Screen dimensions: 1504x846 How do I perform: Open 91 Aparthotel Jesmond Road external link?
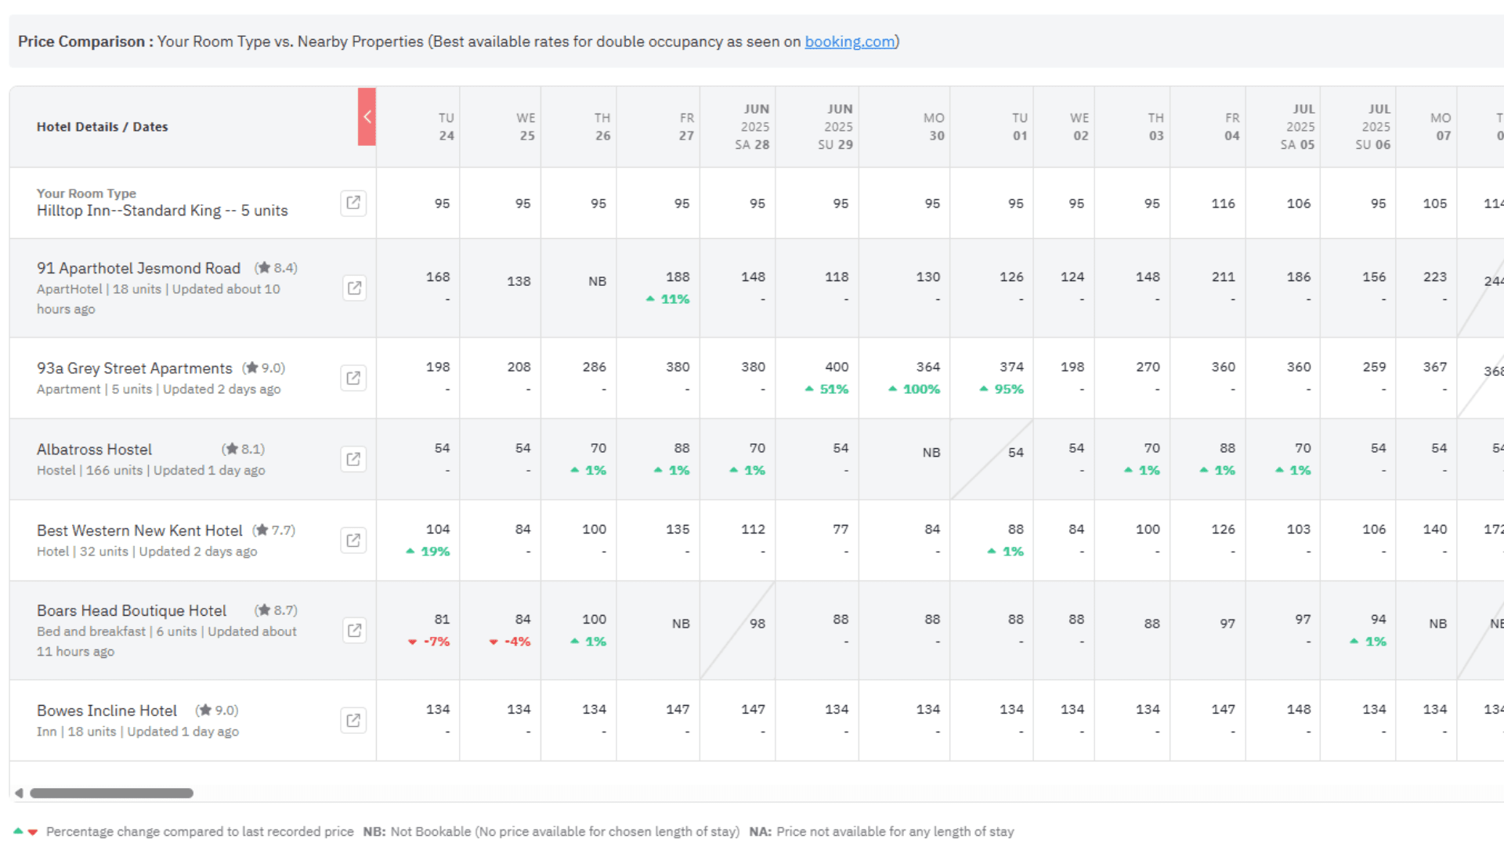point(354,288)
